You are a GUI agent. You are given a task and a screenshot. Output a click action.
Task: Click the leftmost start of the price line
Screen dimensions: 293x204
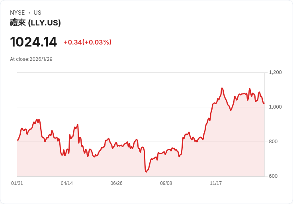click(x=18, y=140)
